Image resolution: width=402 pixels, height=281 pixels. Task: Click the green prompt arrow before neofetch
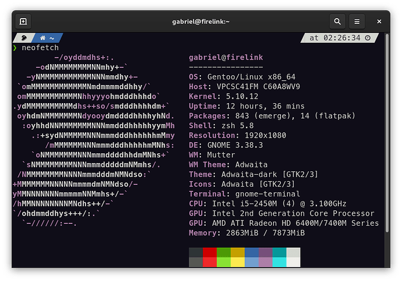(15, 48)
